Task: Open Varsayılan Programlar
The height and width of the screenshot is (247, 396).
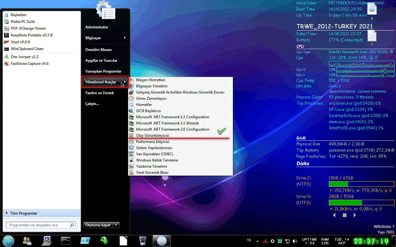Action: tap(103, 71)
